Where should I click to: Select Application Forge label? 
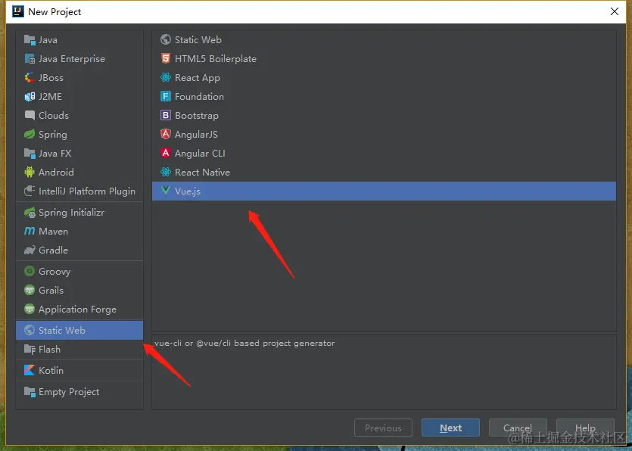click(x=77, y=309)
